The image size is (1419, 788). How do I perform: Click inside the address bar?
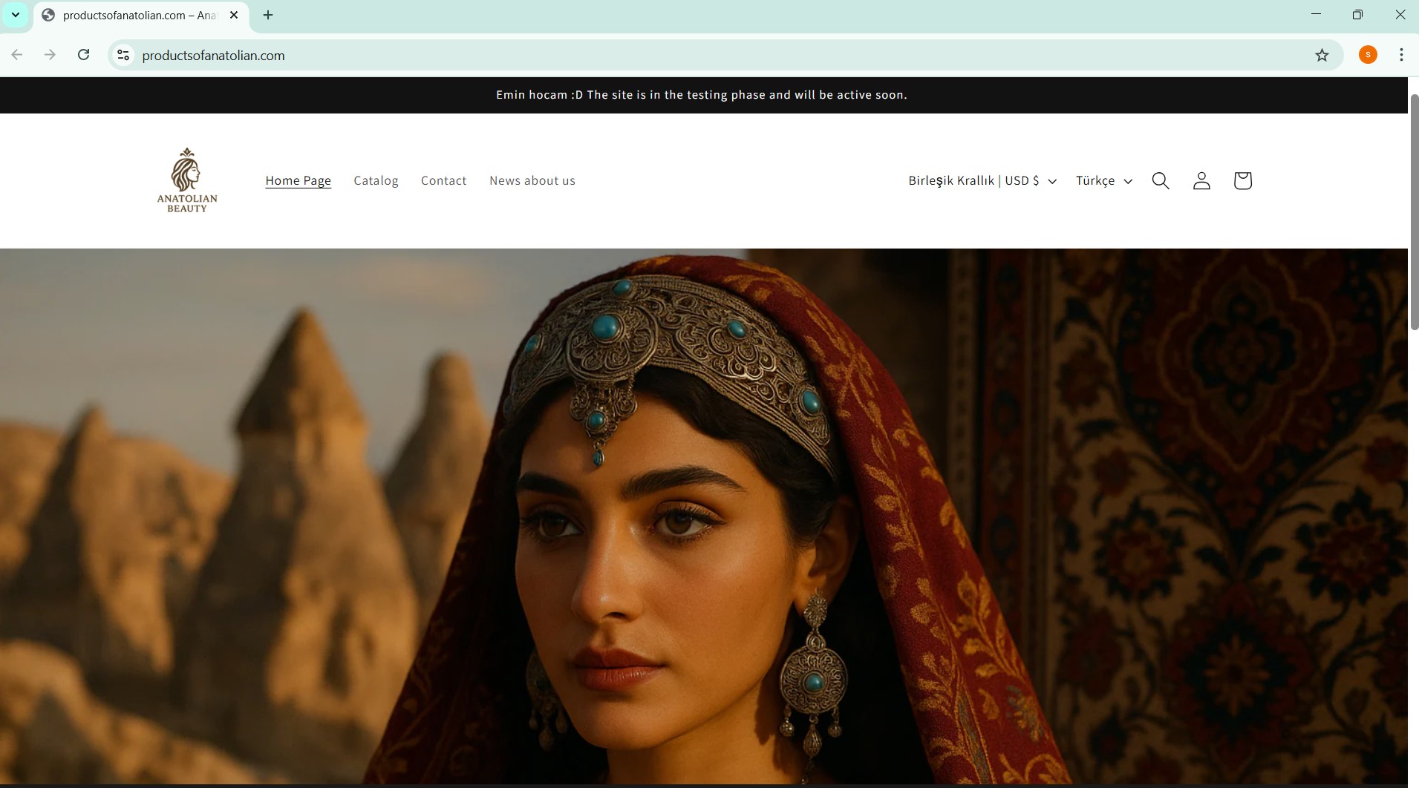click(446, 55)
